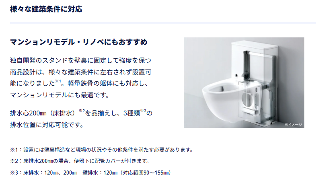Click the paragraph starting 独自開発のスタンド

pos(80,78)
